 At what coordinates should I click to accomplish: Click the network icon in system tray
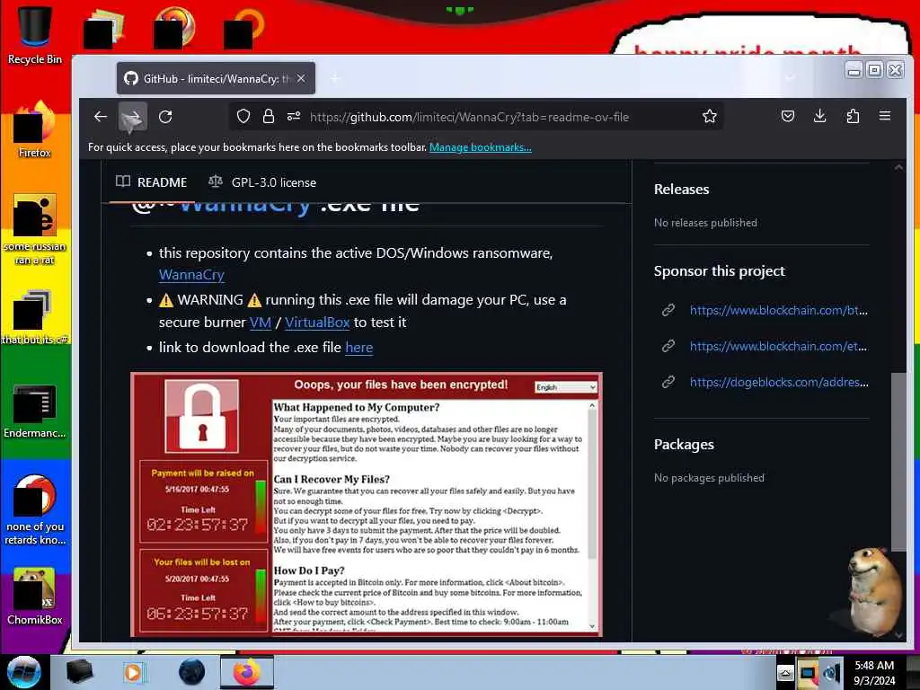pyautogui.click(x=808, y=673)
